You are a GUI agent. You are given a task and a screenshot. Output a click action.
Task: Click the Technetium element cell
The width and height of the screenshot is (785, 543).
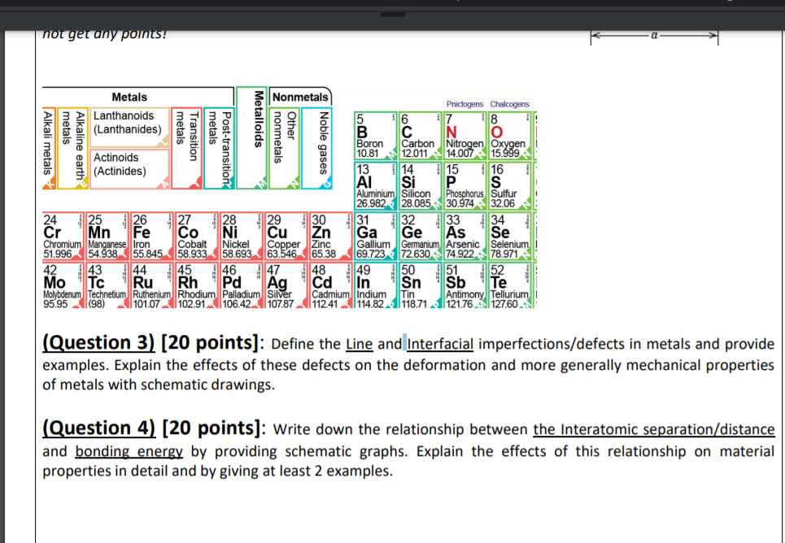click(107, 285)
